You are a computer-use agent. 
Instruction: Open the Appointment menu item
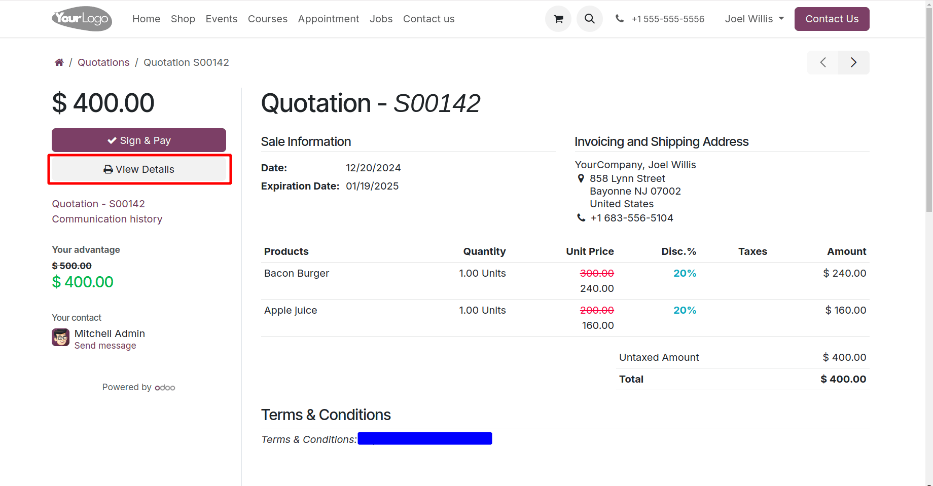329,19
